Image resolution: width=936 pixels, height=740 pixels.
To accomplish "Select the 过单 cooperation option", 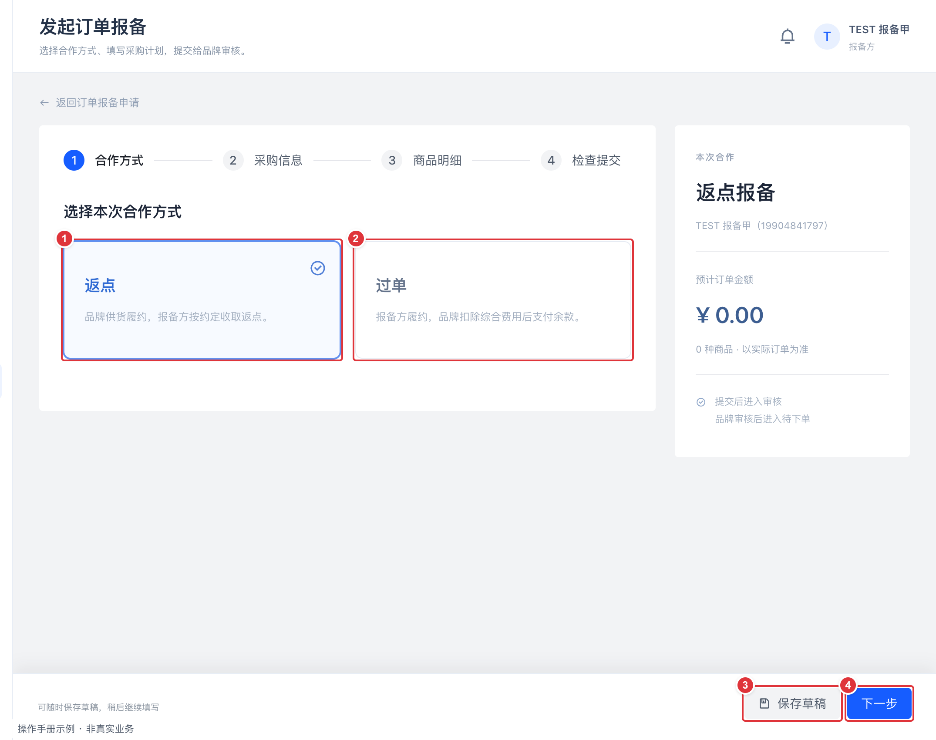I will pos(493,300).
